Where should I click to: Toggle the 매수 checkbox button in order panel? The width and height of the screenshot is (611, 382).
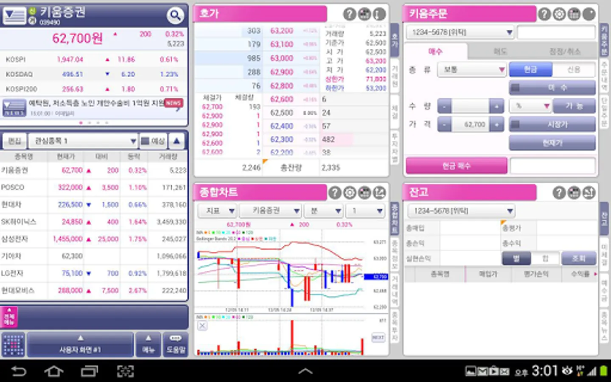[x=552, y=88]
